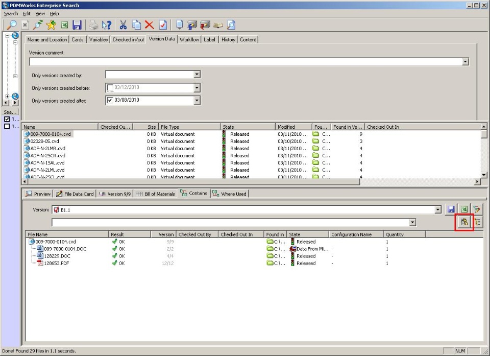
Task: Click folder icon in 009-7000-0104.cvd result row
Action: (316, 134)
